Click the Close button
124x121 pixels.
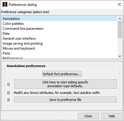(x=88, y=116)
